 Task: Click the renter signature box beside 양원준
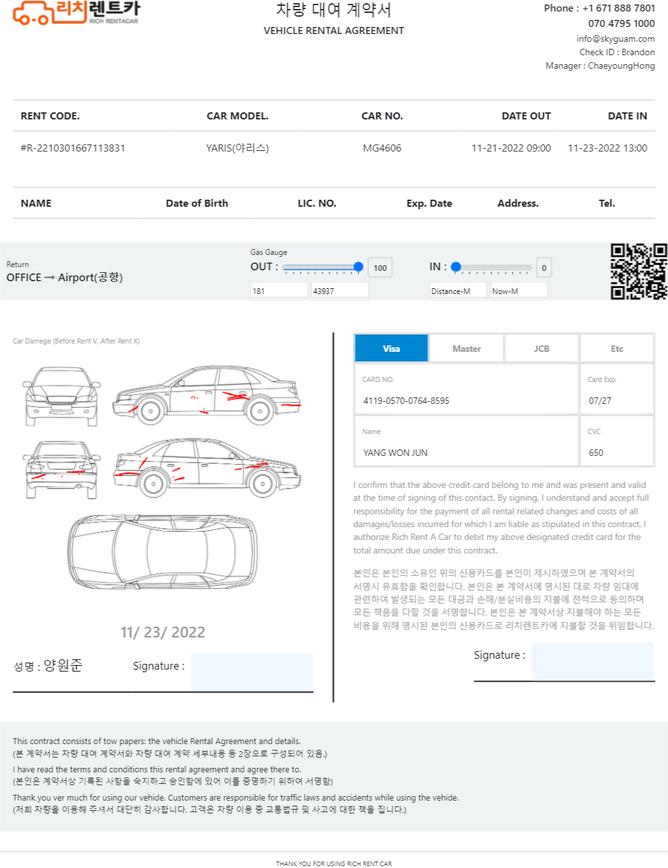point(252,672)
